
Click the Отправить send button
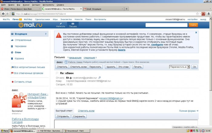(x=63, y=116)
